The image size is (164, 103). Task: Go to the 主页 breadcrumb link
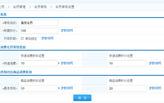(x=2, y=7)
